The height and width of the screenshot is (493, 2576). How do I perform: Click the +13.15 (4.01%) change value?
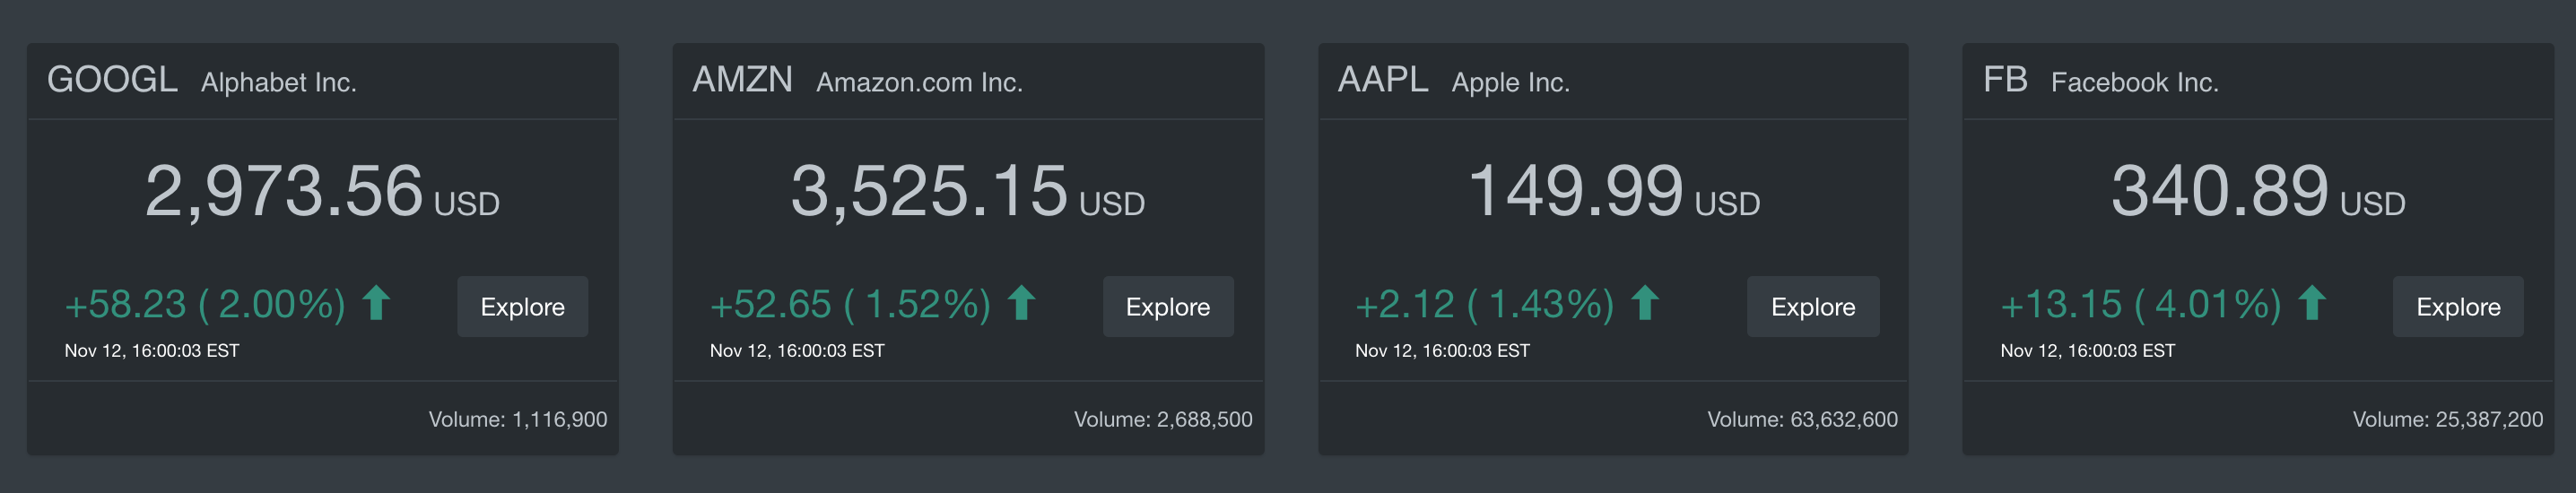2140,304
